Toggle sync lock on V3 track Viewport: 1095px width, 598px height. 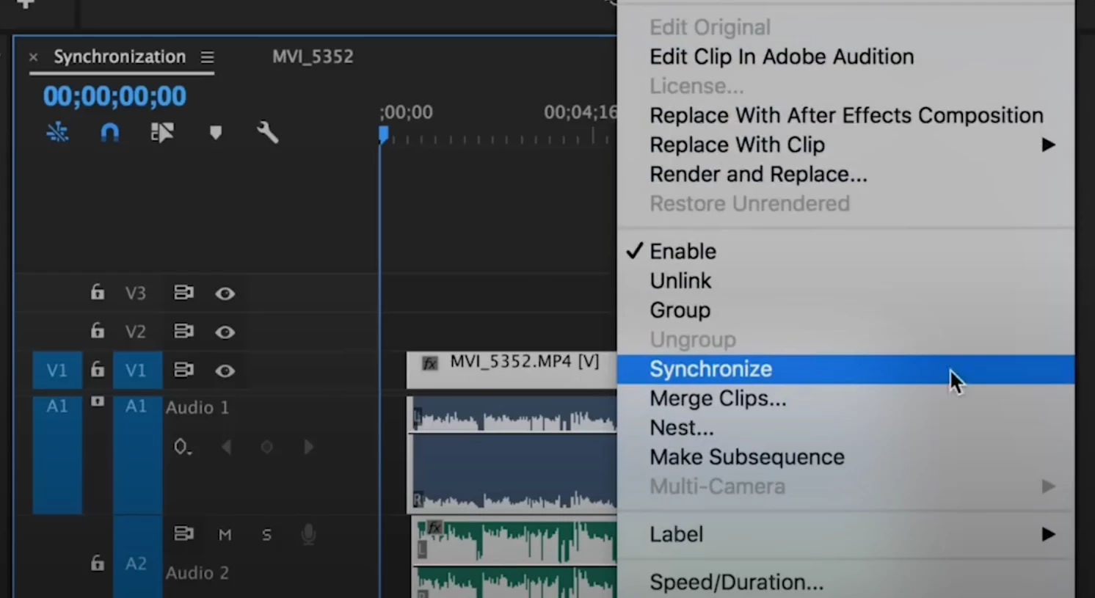pyautogui.click(x=183, y=293)
